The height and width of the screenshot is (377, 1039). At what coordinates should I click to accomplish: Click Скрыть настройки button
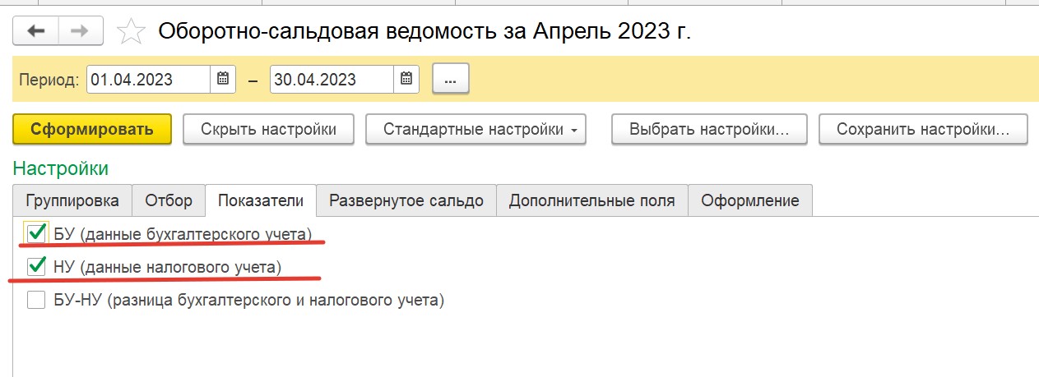tap(268, 129)
